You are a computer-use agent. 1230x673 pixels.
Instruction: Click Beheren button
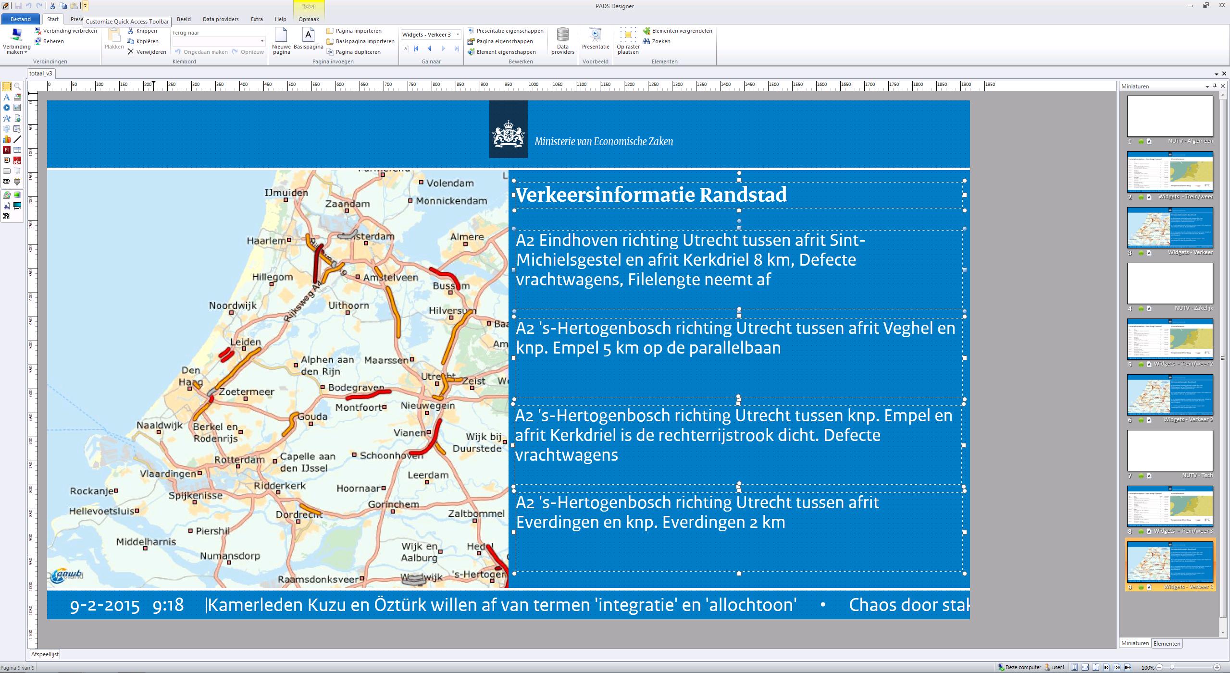coord(49,41)
